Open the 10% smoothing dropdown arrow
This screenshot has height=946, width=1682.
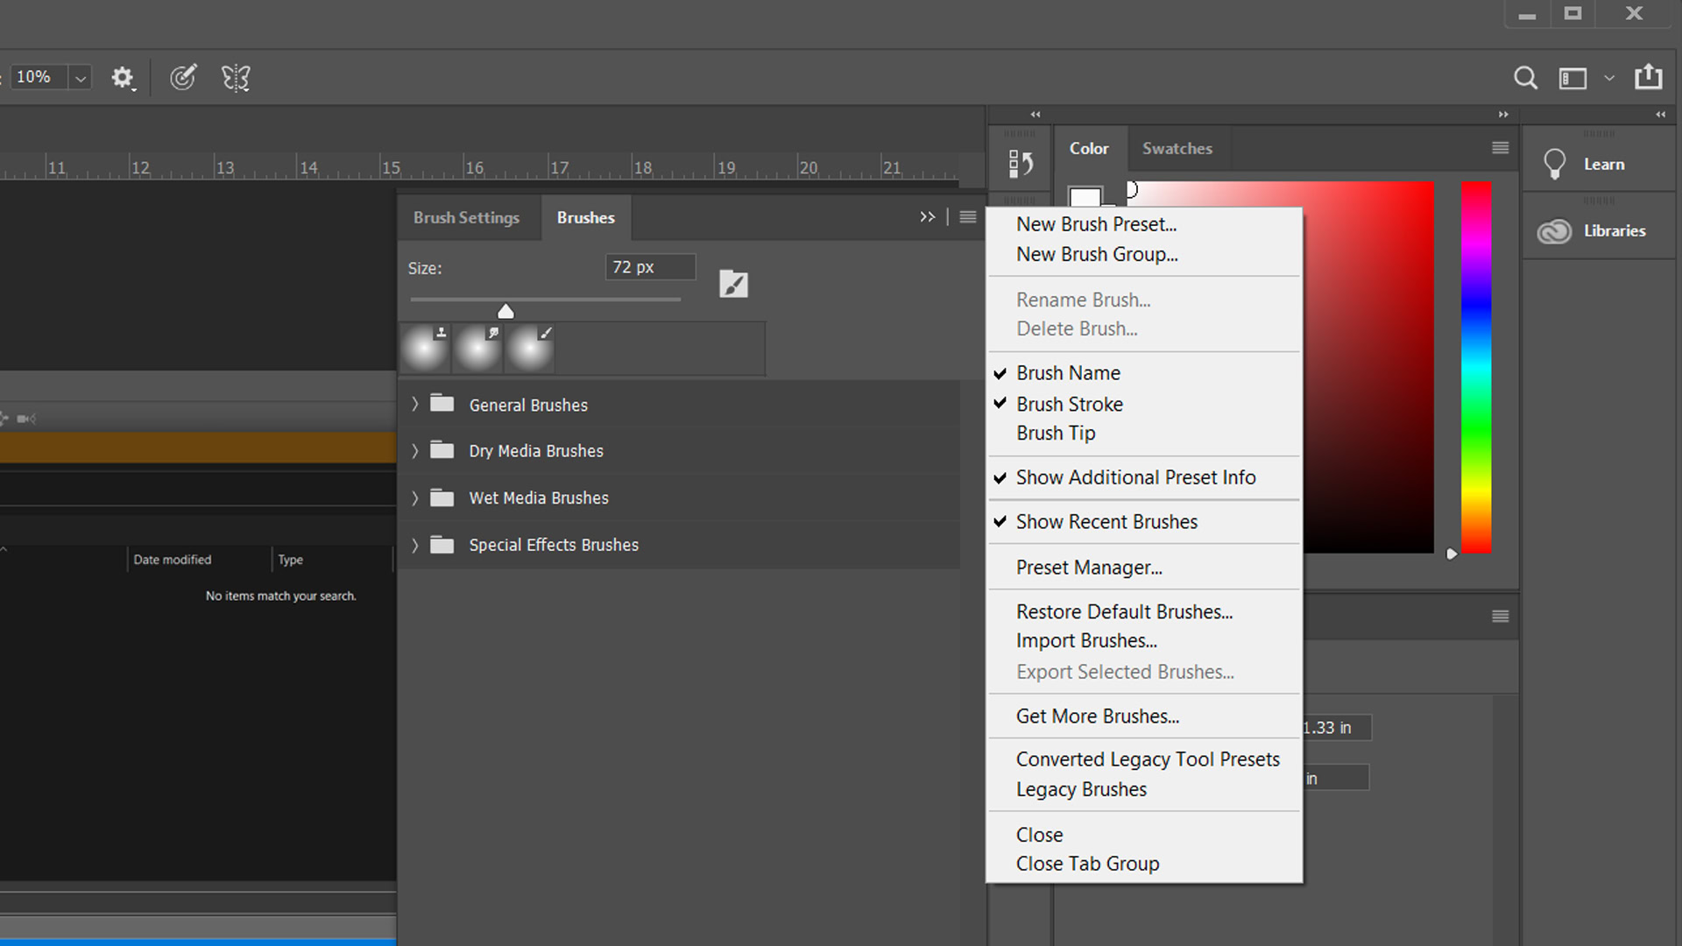click(x=81, y=78)
